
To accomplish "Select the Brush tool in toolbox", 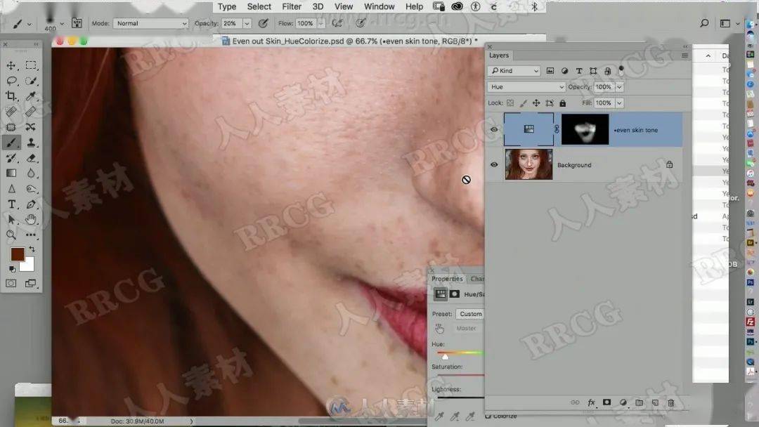I will 11,143.
